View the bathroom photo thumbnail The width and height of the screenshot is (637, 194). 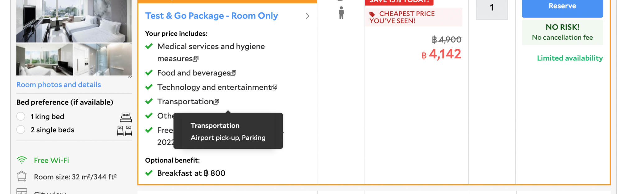coord(103,59)
